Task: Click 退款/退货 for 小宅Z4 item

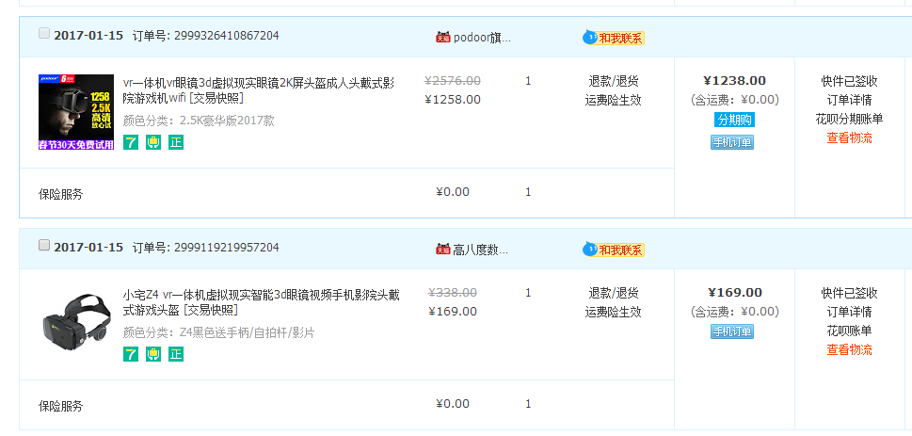Action: tap(614, 293)
